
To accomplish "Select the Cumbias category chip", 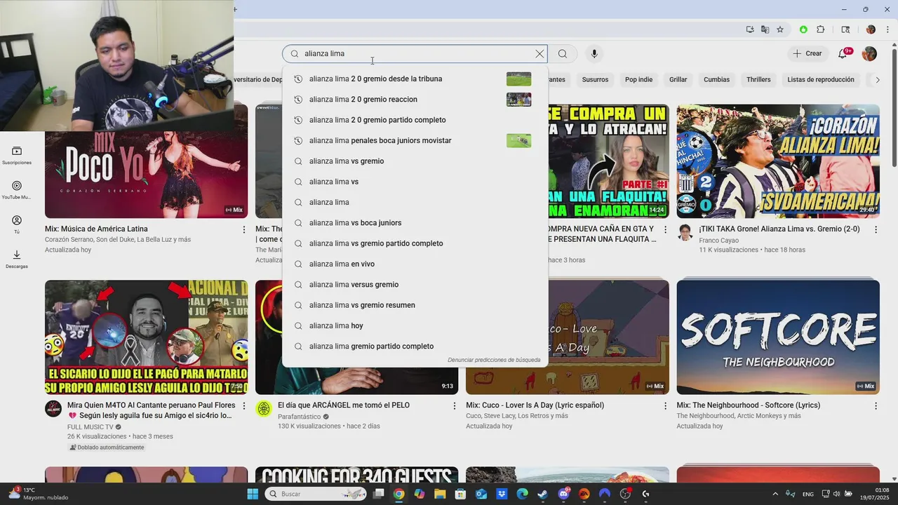I will point(716,80).
